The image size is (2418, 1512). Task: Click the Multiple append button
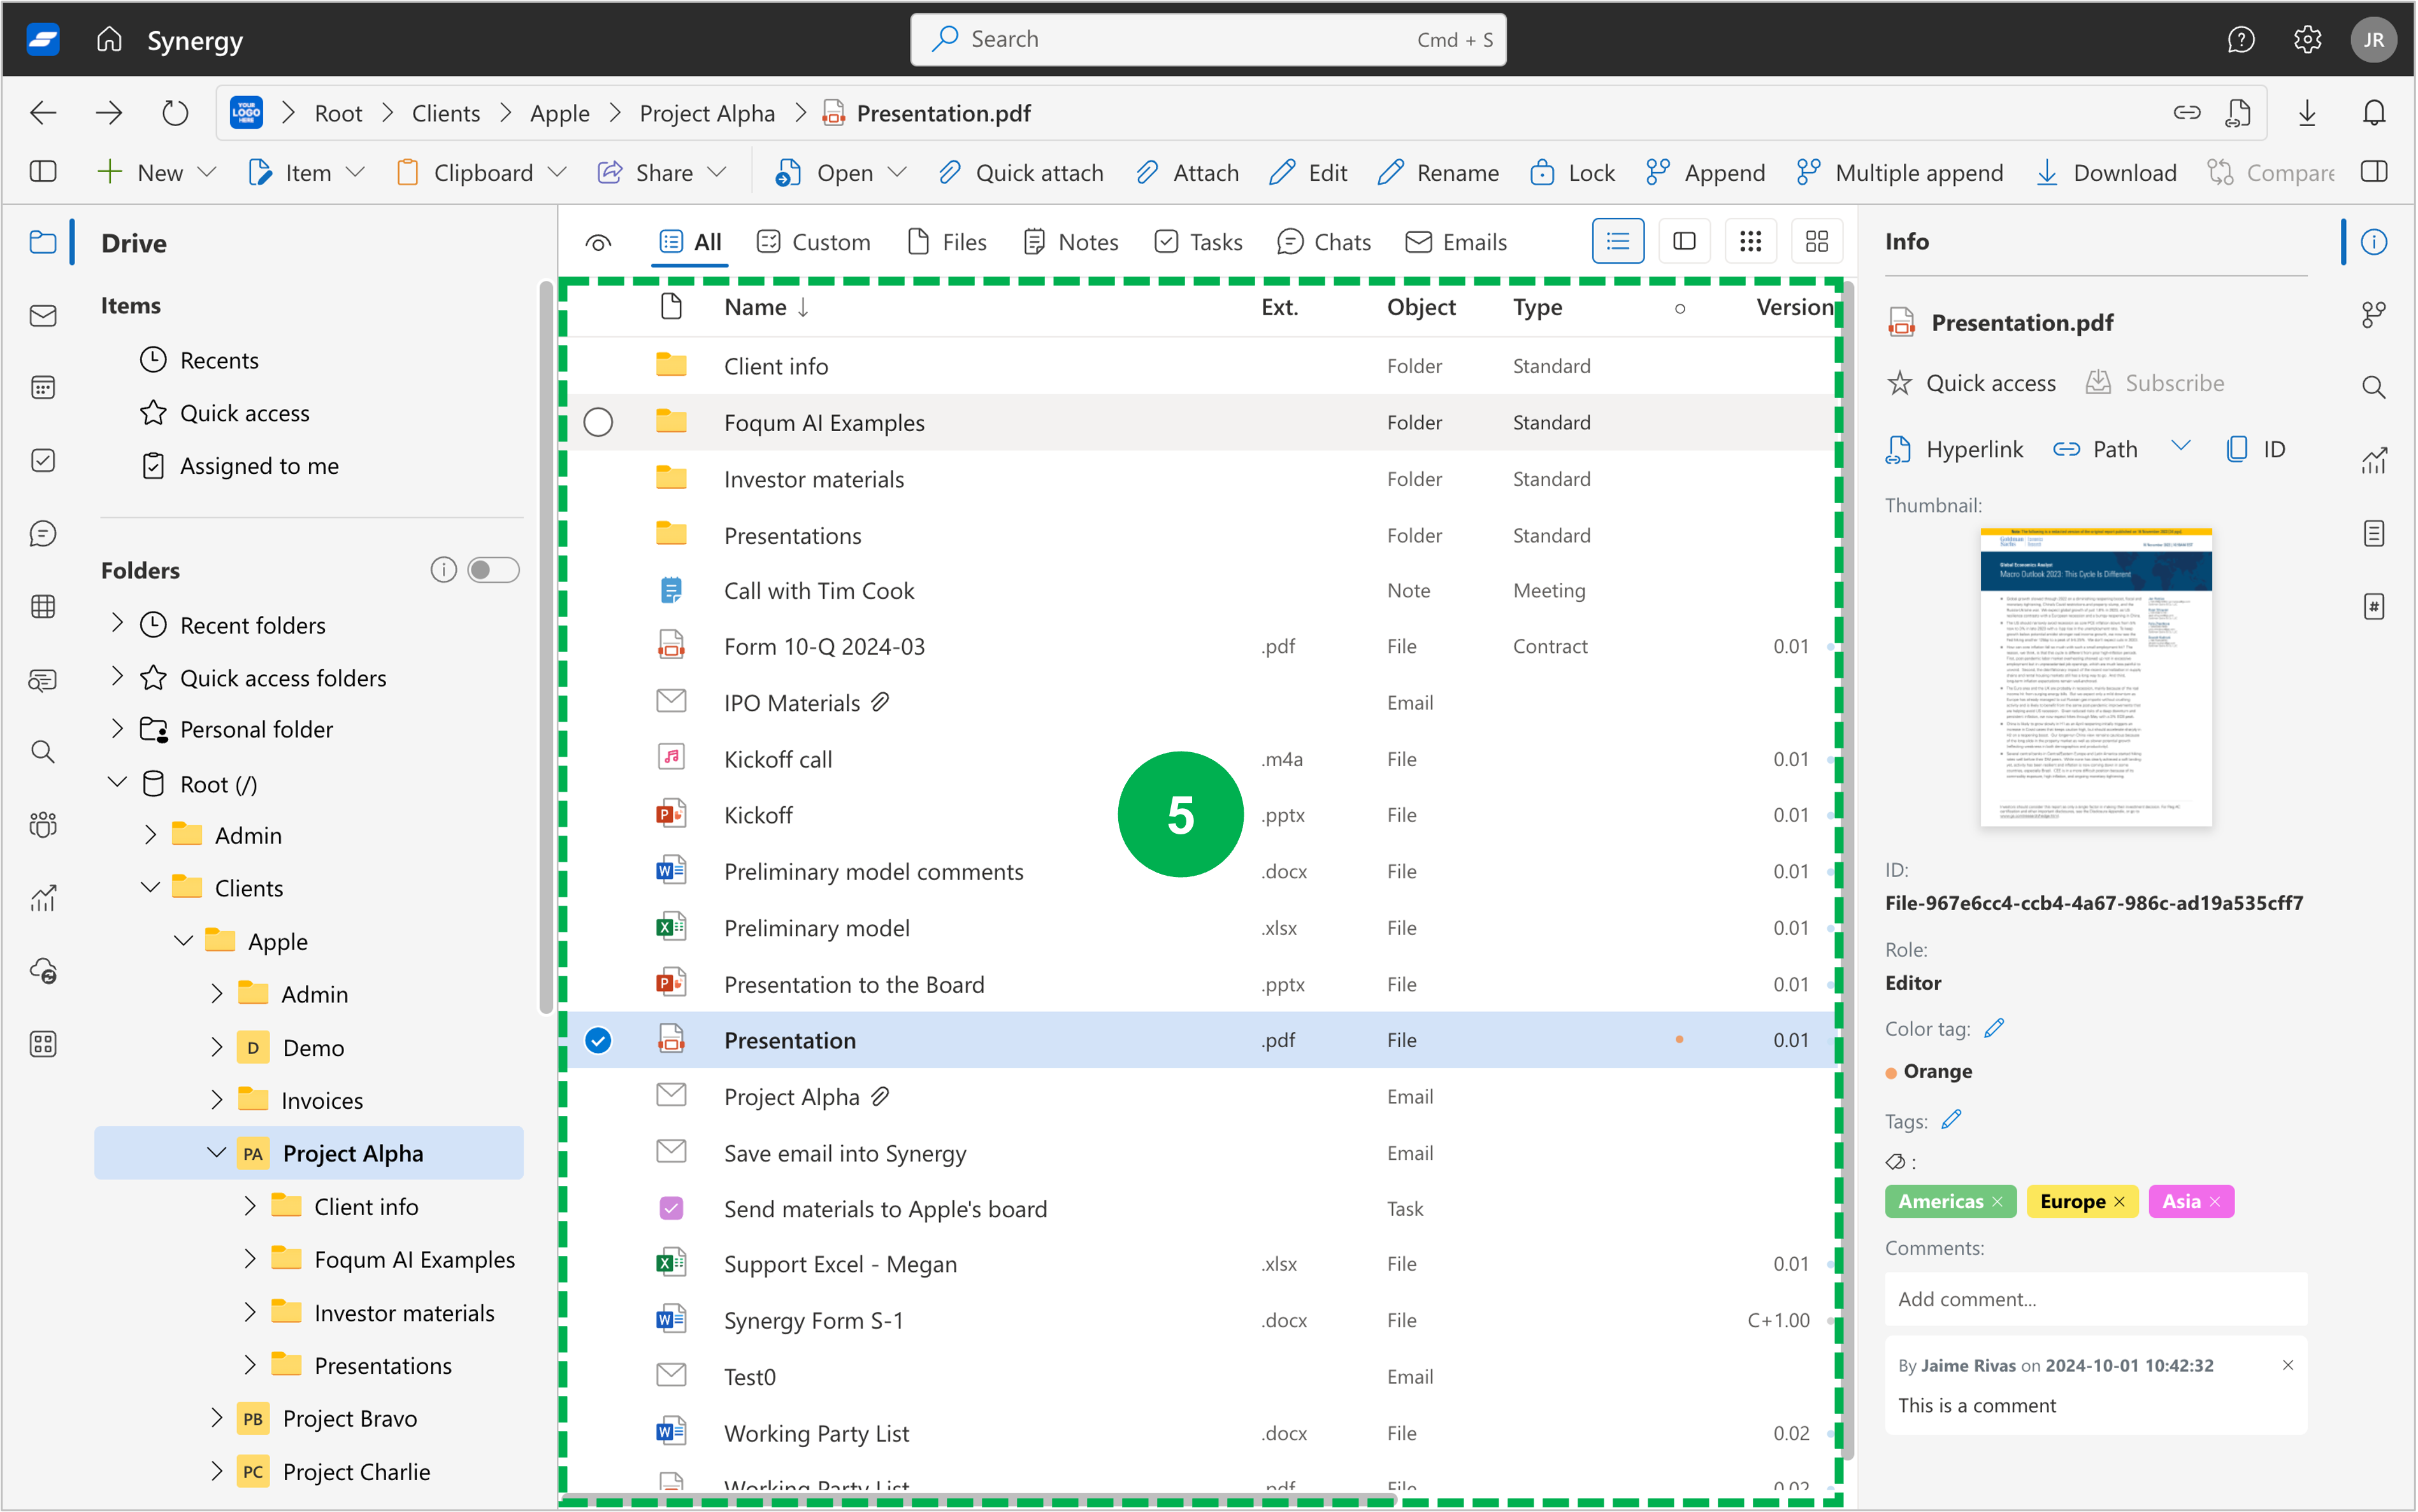pyautogui.click(x=1900, y=172)
